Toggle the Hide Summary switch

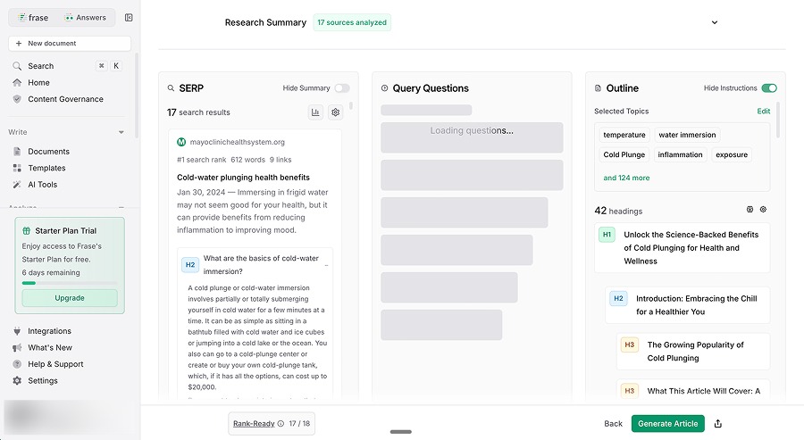pyautogui.click(x=342, y=88)
